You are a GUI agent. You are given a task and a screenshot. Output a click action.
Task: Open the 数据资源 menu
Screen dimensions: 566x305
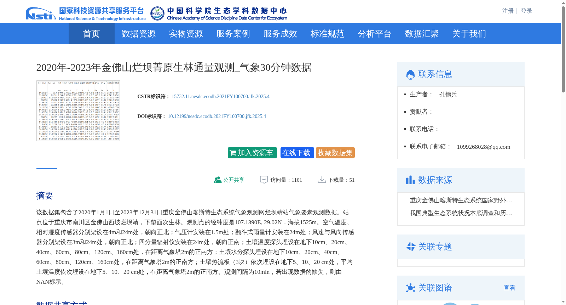[x=139, y=34]
